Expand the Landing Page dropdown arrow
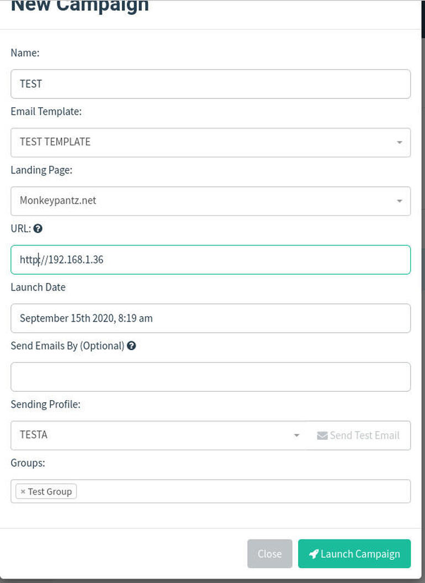The width and height of the screenshot is (425, 583). tap(399, 201)
